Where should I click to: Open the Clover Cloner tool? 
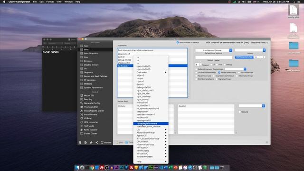coord(90,133)
